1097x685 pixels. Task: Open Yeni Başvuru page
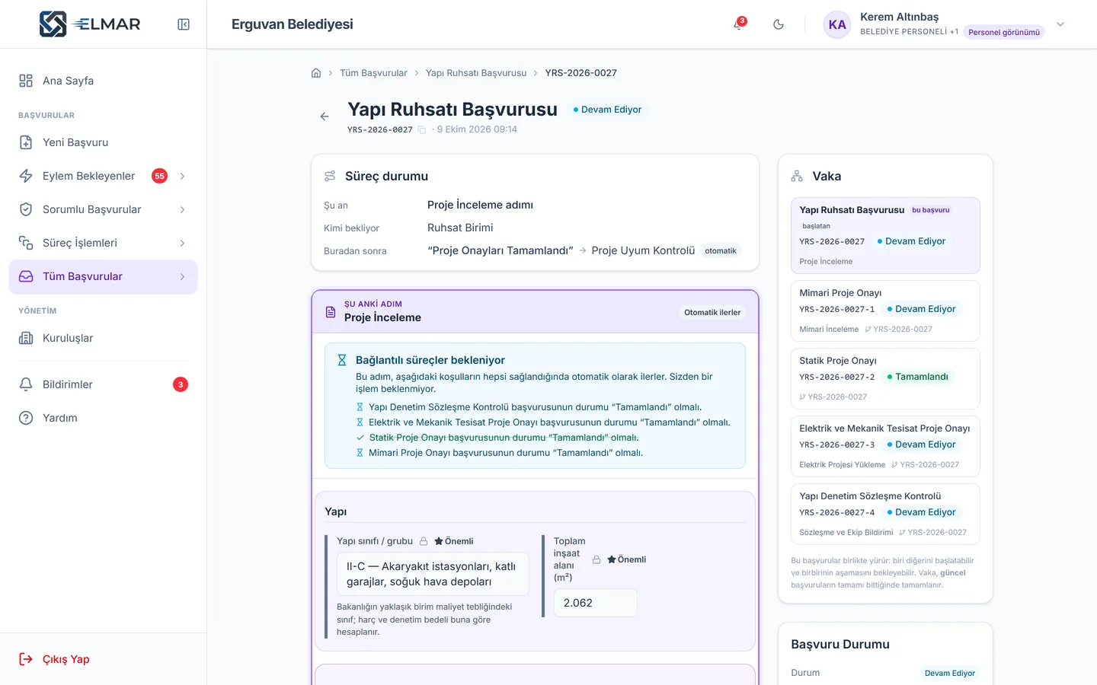103,142
